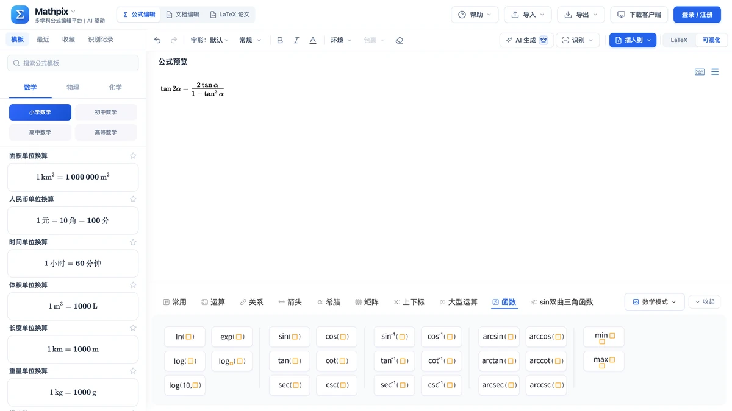Open the 帮助 help dropdown
The image size is (732, 411).
(x=475, y=15)
